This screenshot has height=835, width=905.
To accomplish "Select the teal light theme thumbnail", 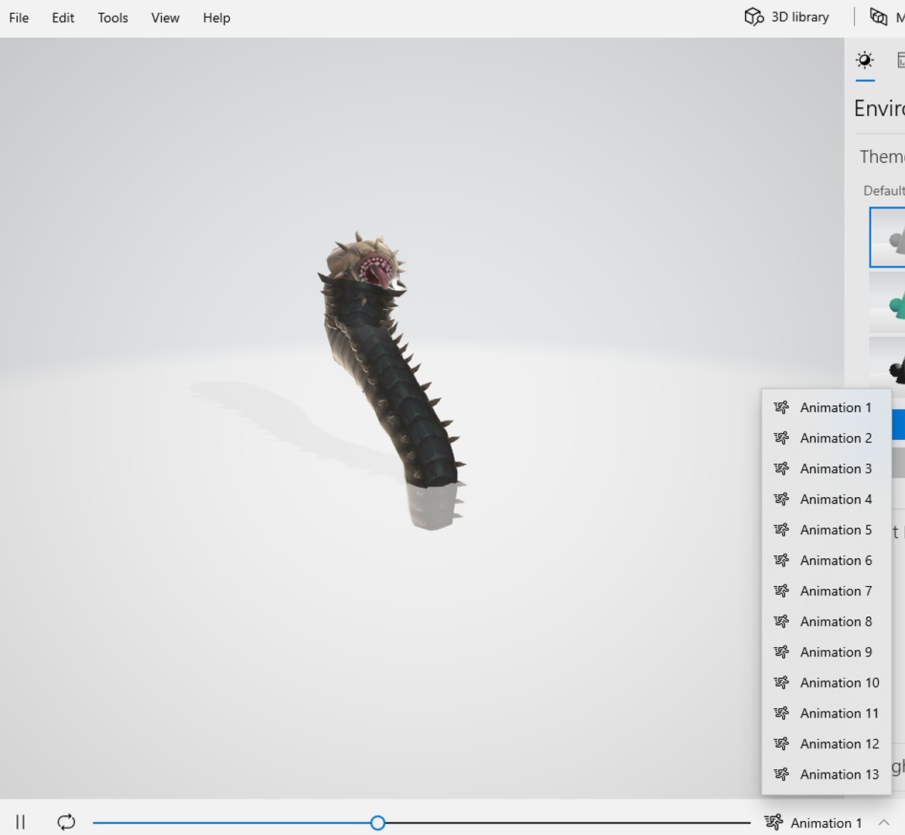I will coord(887,303).
